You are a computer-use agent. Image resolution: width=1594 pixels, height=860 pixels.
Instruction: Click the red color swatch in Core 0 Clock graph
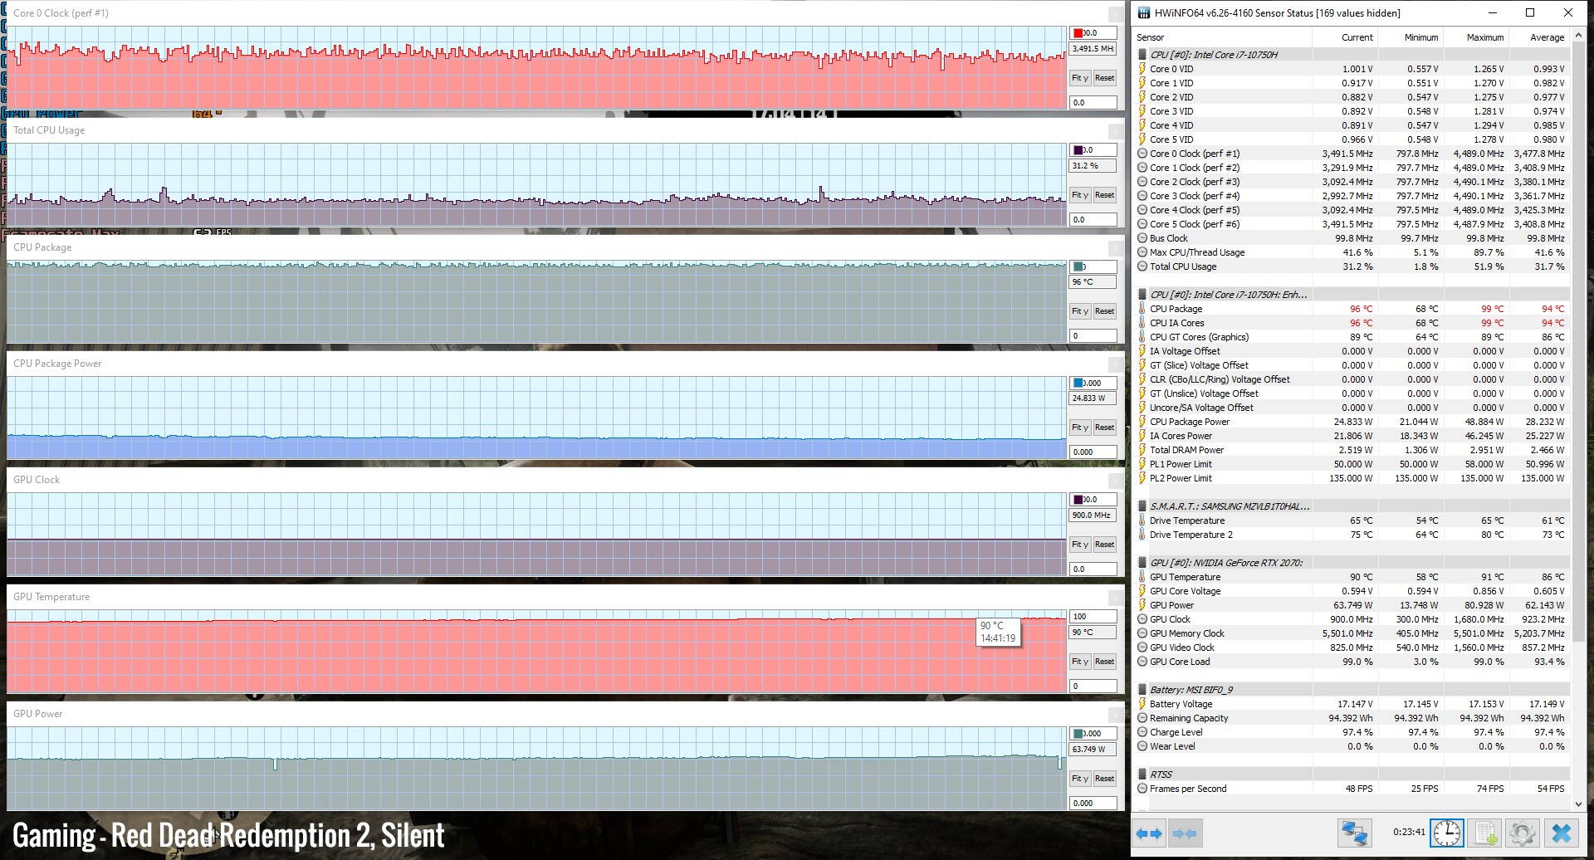(1078, 33)
